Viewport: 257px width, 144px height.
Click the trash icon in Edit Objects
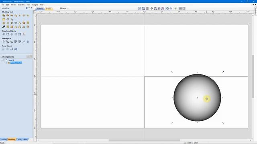click(x=28, y=42)
